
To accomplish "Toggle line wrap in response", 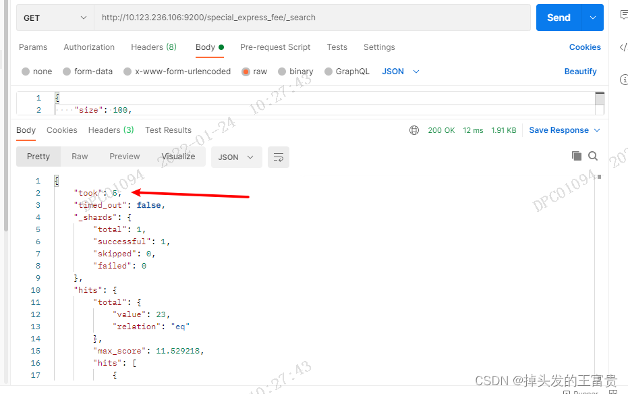I will click(279, 157).
